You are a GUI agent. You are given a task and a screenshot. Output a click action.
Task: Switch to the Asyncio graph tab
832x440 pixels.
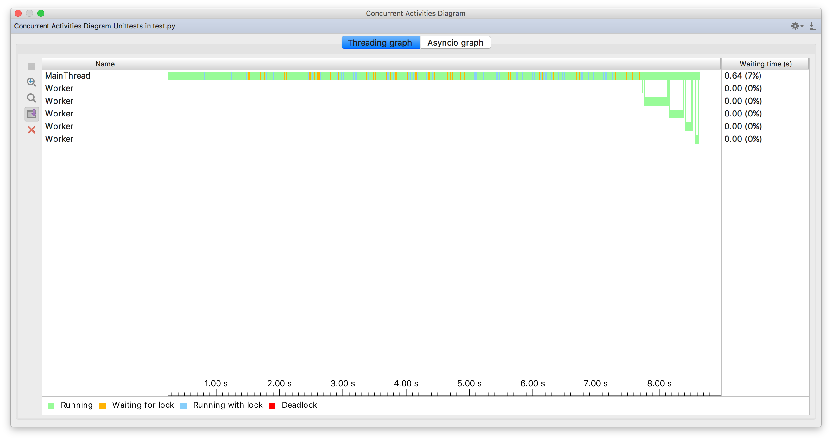click(455, 43)
